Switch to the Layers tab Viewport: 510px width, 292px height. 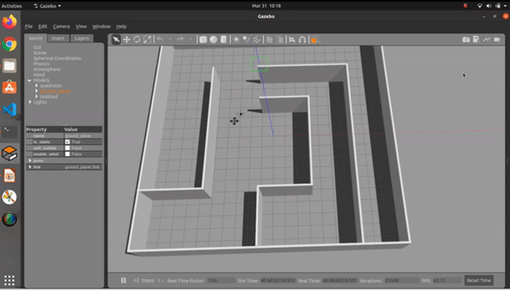pyautogui.click(x=81, y=38)
